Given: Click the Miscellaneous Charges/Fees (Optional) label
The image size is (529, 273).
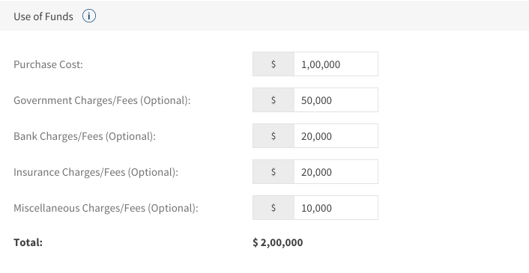Looking at the screenshot, I should 106,209.
